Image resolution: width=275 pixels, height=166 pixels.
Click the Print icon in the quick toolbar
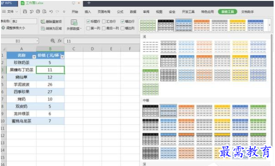tap(38, 11)
